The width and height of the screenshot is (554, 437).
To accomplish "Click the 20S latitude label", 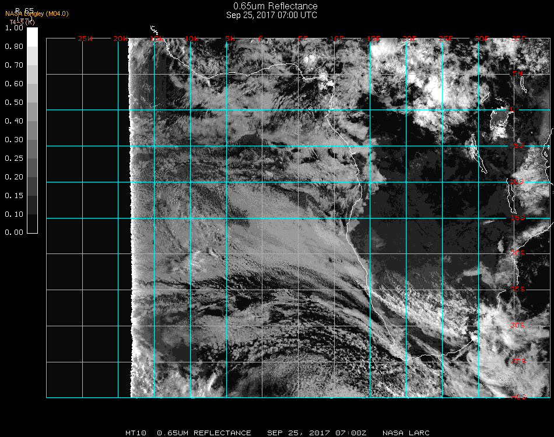I will coord(518,253).
